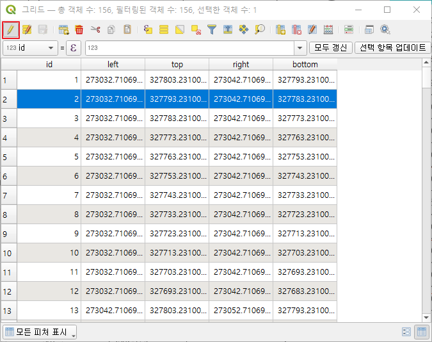The width and height of the screenshot is (432, 342).
Task: Click right cell in row 10
Action: [241, 252]
